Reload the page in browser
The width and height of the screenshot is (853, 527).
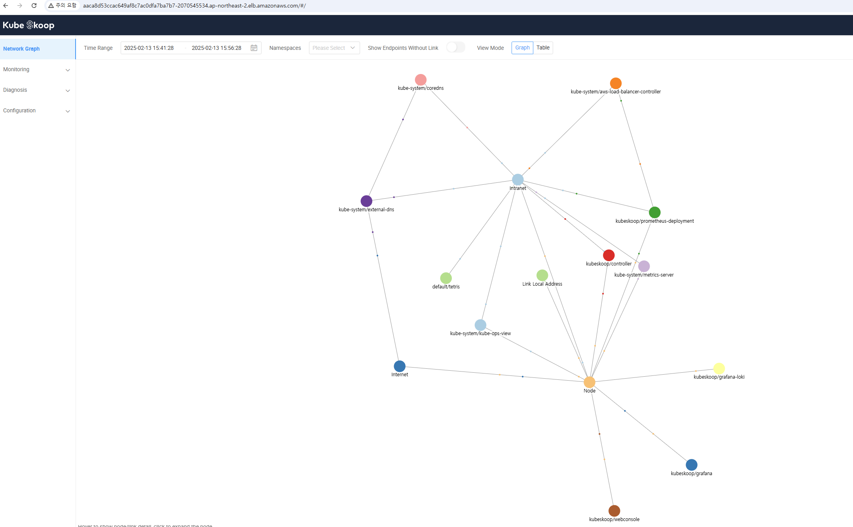click(34, 6)
